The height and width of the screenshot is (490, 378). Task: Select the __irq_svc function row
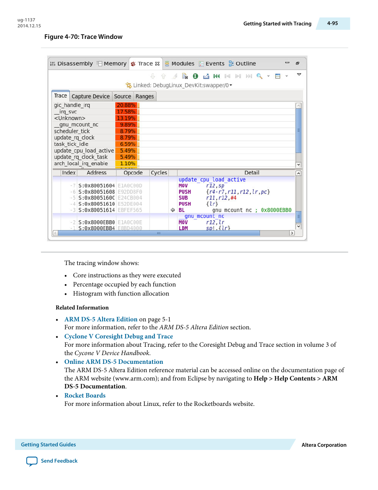(x=174, y=112)
